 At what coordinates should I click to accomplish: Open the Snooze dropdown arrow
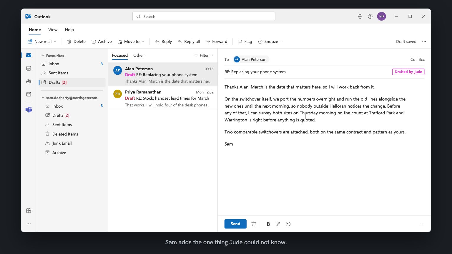[x=281, y=42]
